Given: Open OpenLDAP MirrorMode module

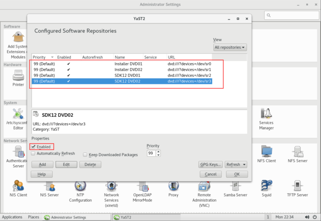Looking at the screenshot, I should click(x=143, y=187).
